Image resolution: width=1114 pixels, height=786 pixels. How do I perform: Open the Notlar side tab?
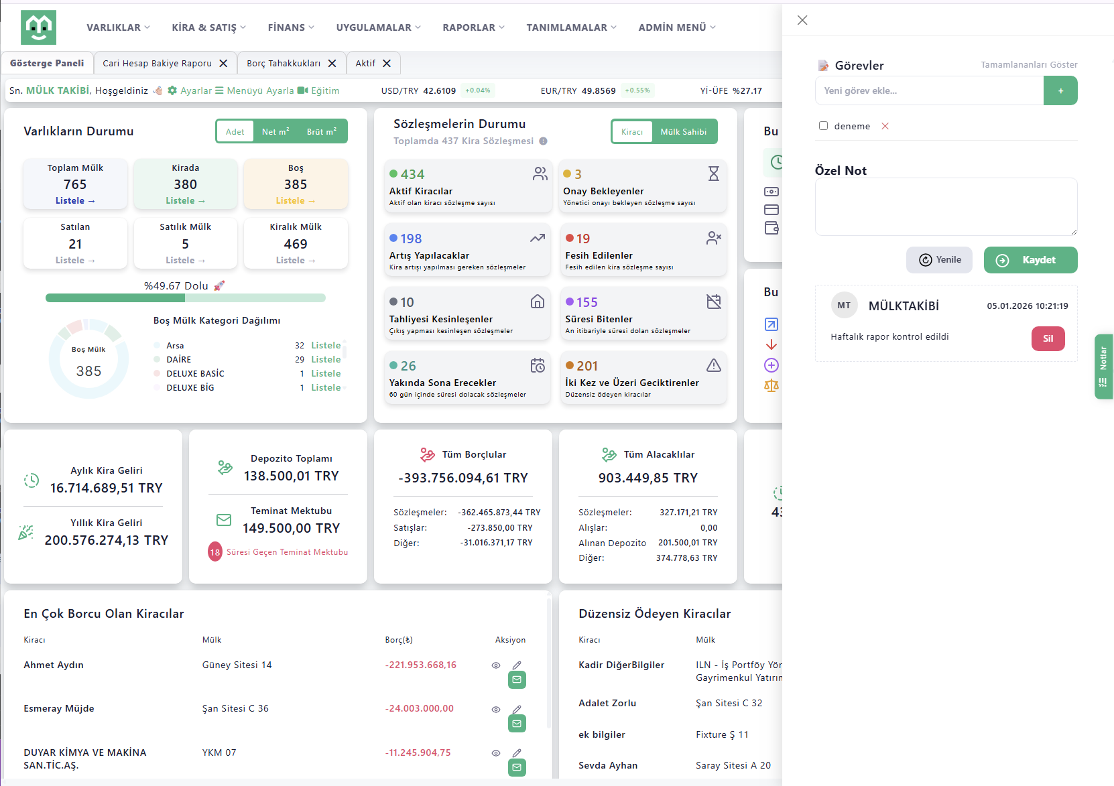(1103, 366)
